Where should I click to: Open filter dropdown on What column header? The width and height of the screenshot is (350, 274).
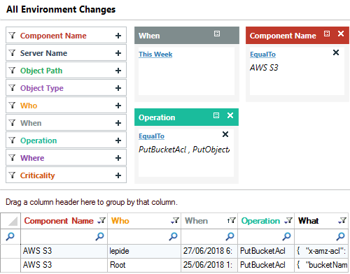pyautogui.click(x=342, y=220)
